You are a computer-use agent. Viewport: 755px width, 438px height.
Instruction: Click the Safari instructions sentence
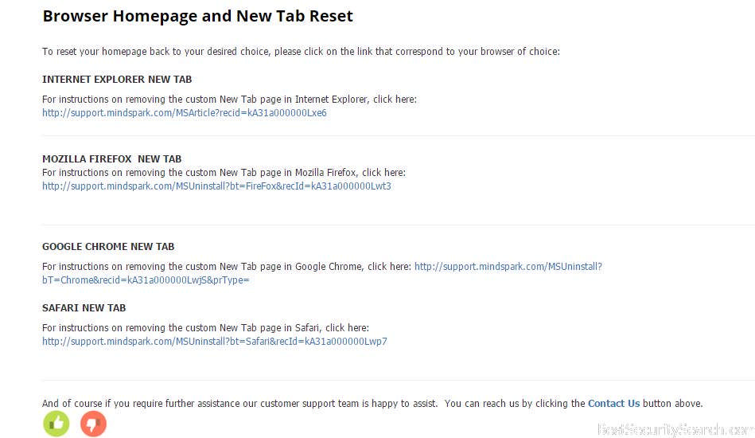tap(205, 328)
